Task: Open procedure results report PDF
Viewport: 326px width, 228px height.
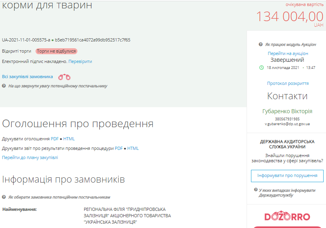Action: coord(119,148)
